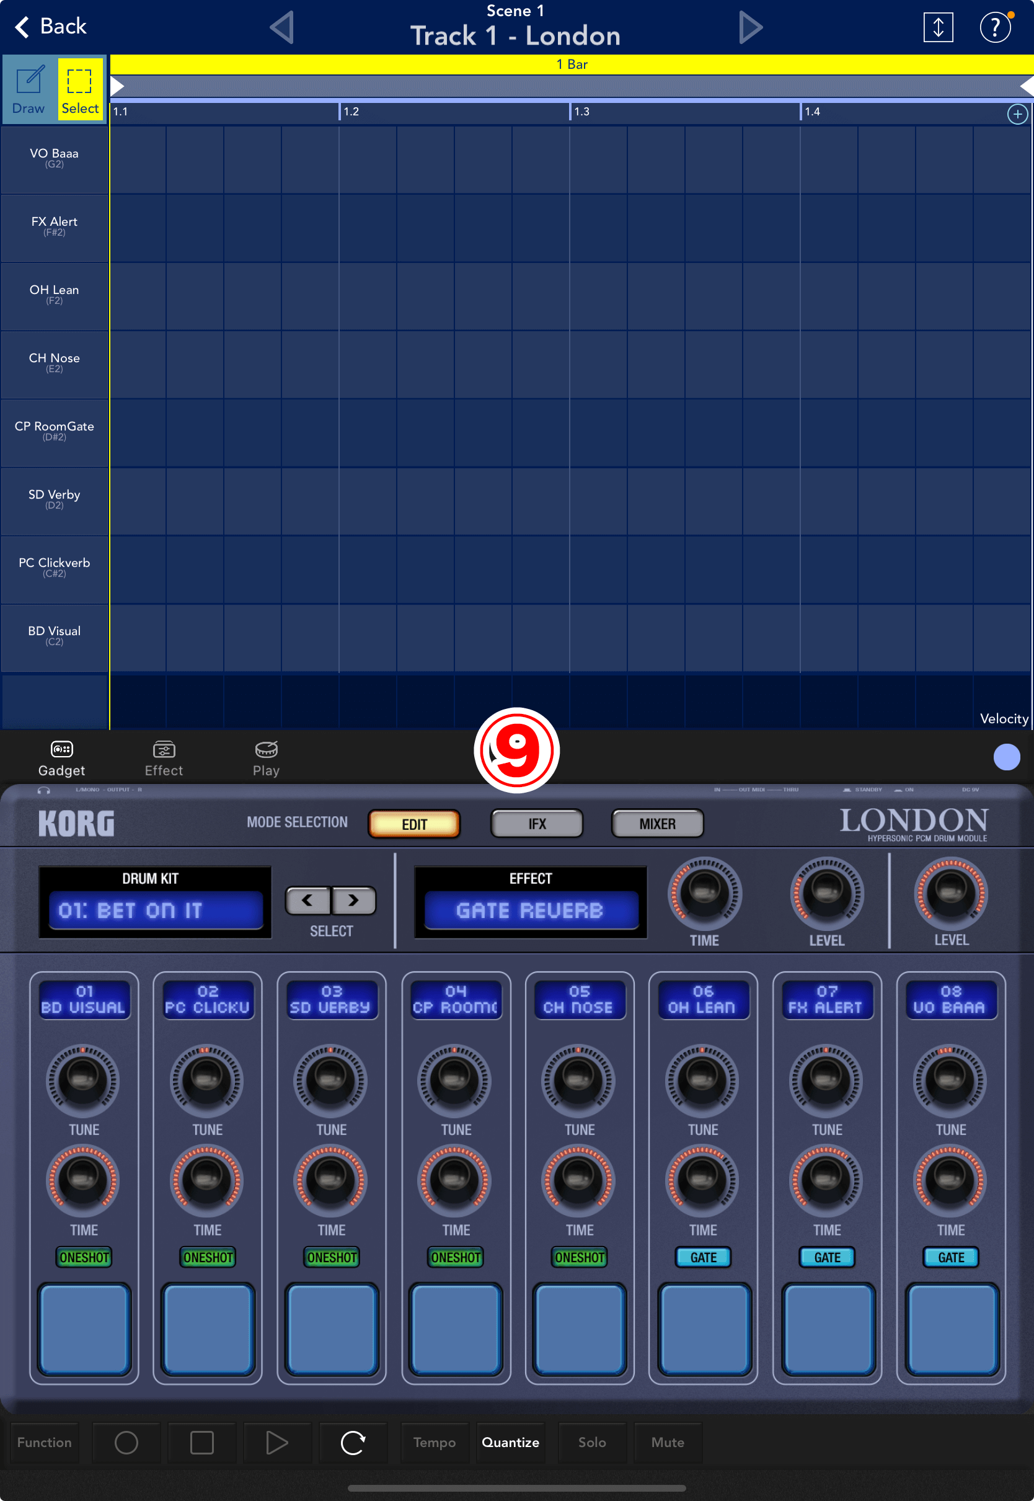Screen dimensions: 1034x1501
Task: Click the yellow 1 Bar loop region
Action: [572, 64]
